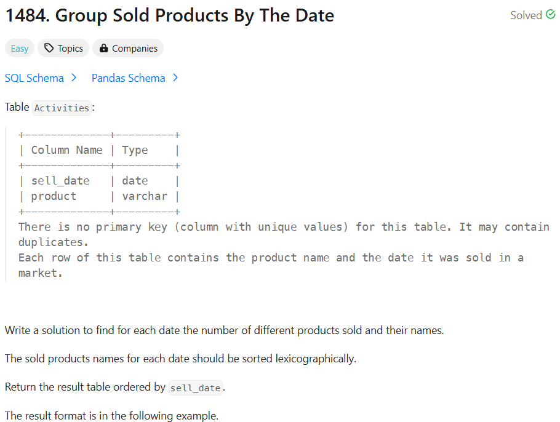
Task: Expand the chevron next to Pandas Schema
Action: pyautogui.click(x=175, y=78)
